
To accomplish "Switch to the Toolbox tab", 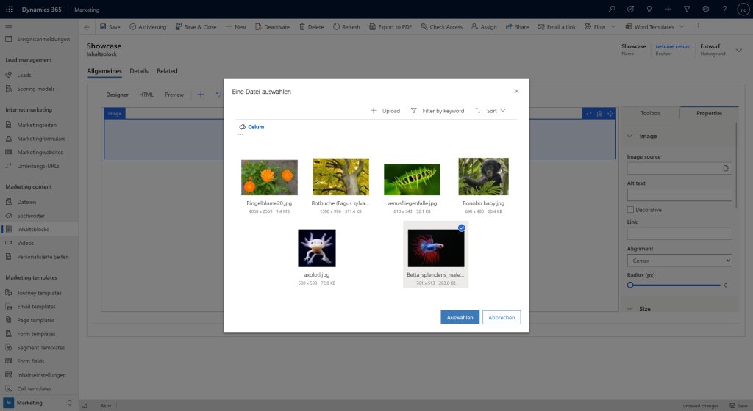I will (650, 113).
